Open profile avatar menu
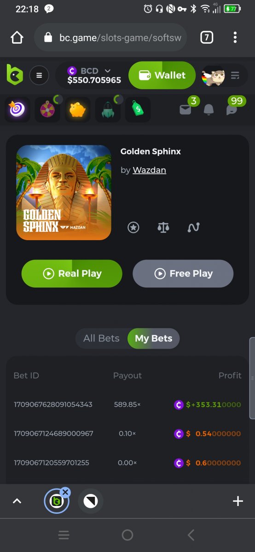This screenshot has height=552, width=255. (x=214, y=75)
